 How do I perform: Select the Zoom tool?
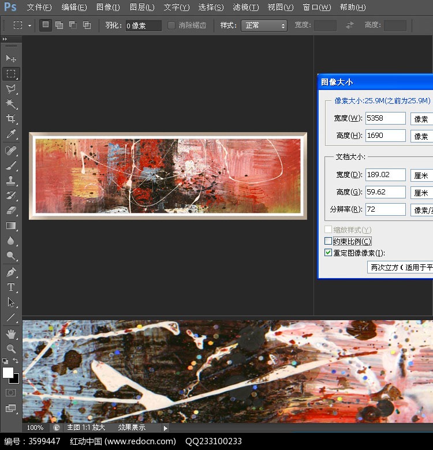pyautogui.click(x=11, y=348)
